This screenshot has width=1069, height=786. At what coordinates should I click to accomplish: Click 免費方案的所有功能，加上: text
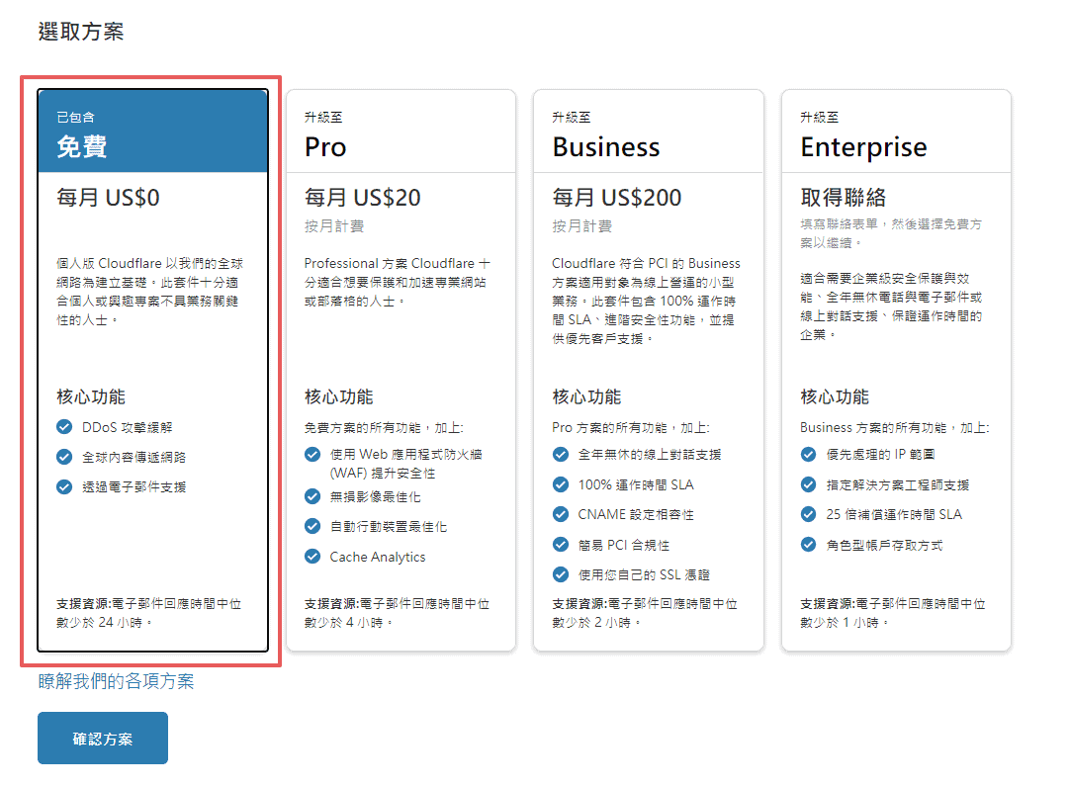point(384,427)
